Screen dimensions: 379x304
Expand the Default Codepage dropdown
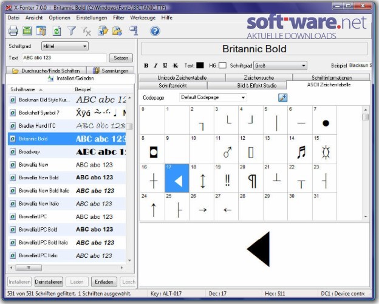[x=213, y=97]
